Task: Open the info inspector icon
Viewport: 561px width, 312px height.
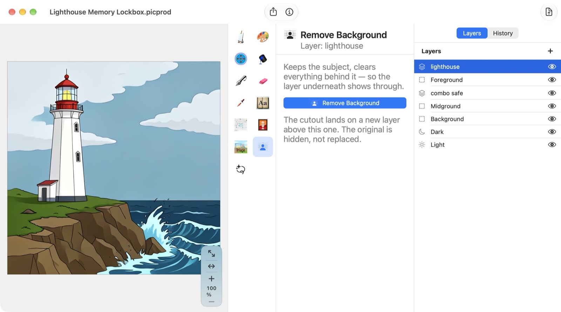Action: coord(289,12)
